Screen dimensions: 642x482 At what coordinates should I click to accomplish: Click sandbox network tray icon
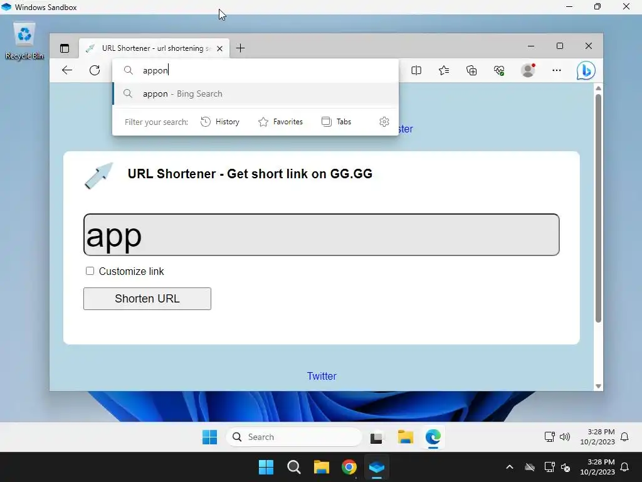point(549,437)
